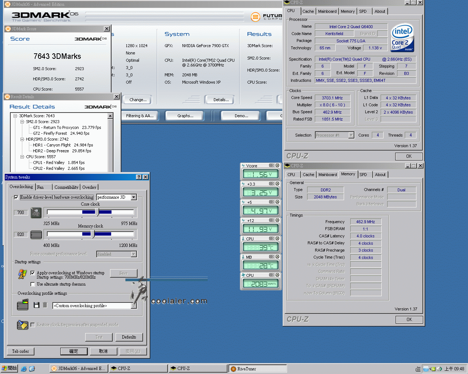Toggle Restore clock frequencies after suspended mode
Viewport: 468px width, 374px height.
pyautogui.click(x=33, y=325)
